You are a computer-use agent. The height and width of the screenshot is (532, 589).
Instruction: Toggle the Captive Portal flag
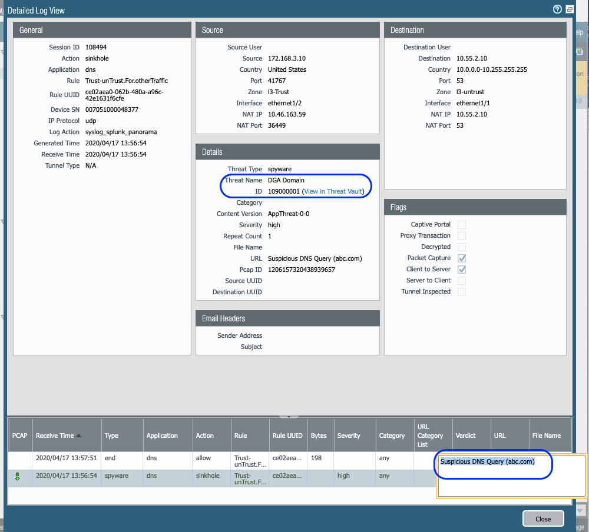point(461,224)
